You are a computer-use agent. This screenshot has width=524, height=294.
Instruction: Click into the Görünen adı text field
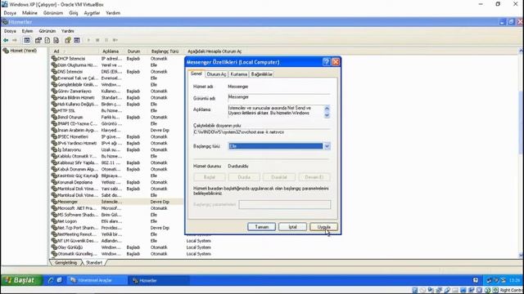(x=278, y=97)
